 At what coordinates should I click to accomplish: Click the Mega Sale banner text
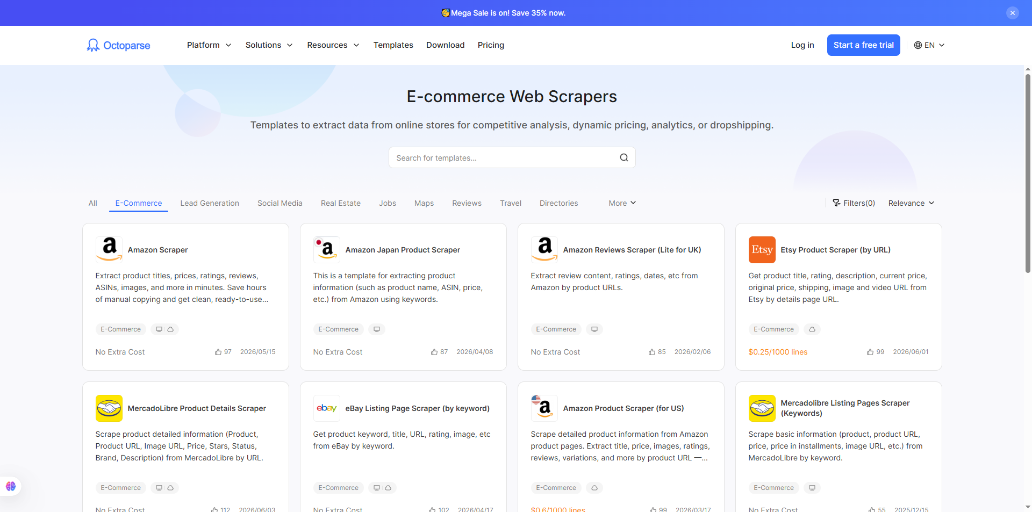point(508,13)
